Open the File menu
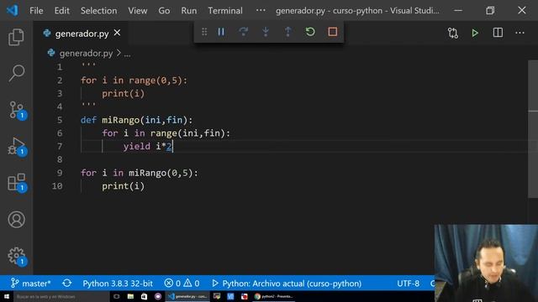The image size is (538, 302). point(36,11)
